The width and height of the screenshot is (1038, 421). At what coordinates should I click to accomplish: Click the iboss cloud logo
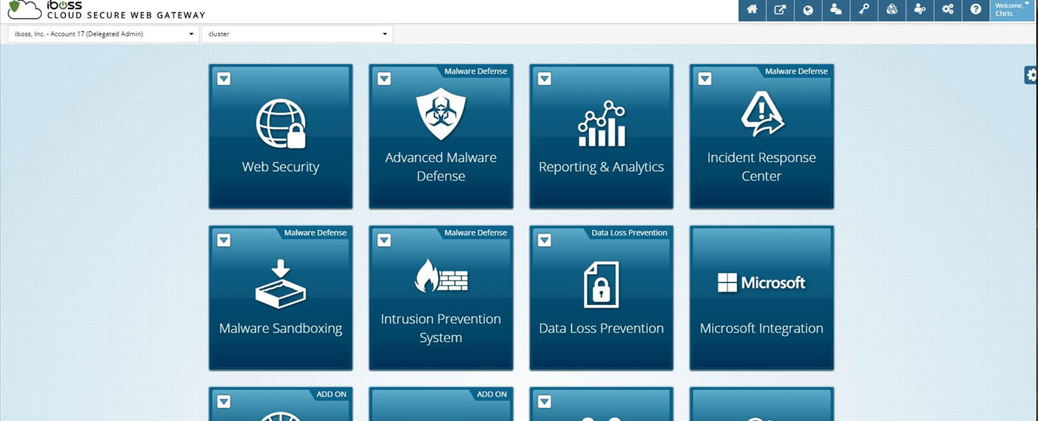click(x=25, y=10)
